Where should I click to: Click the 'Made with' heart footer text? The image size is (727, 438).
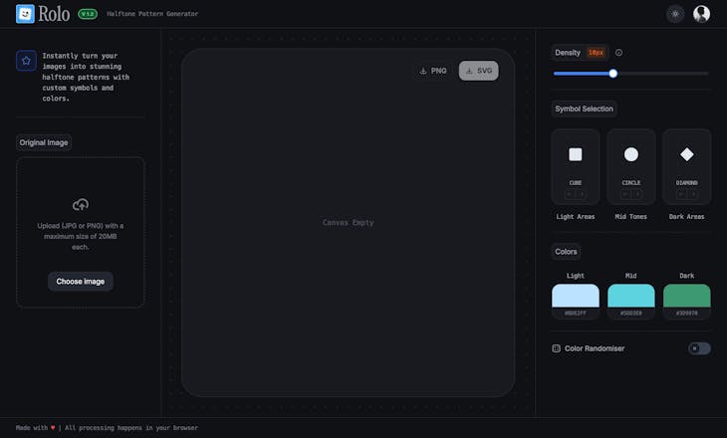click(35, 428)
